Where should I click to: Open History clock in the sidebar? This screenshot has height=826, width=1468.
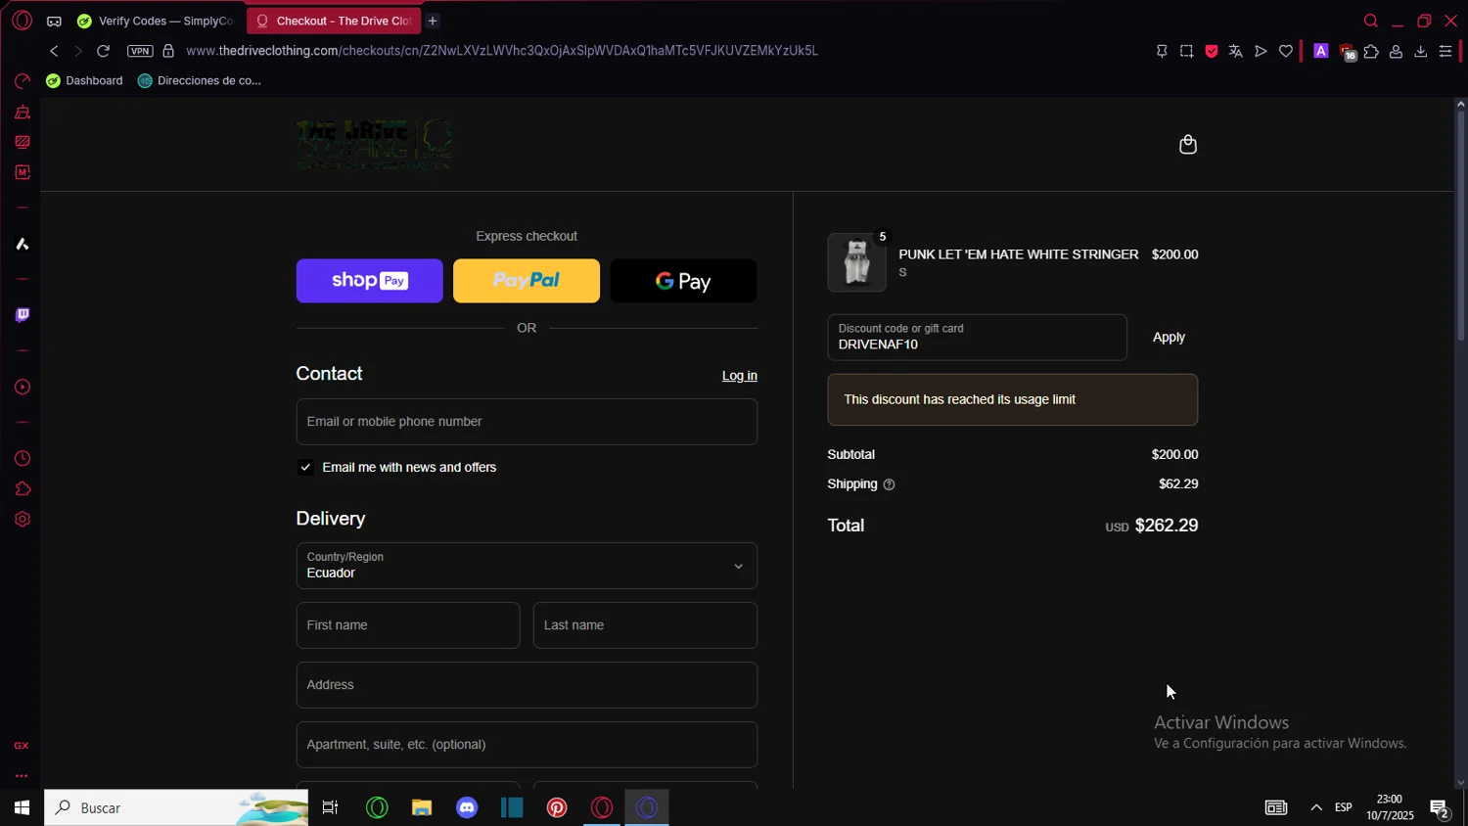(22, 459)
